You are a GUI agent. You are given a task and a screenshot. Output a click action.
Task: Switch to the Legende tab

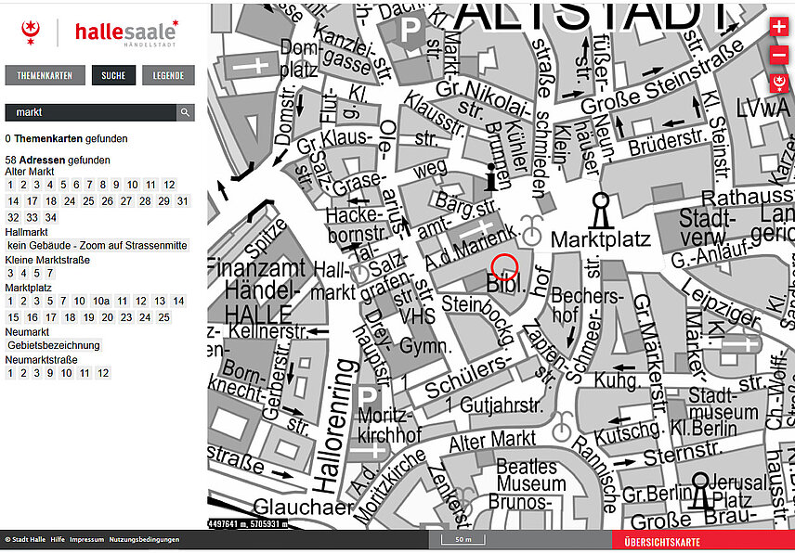[x=168, y=76]
